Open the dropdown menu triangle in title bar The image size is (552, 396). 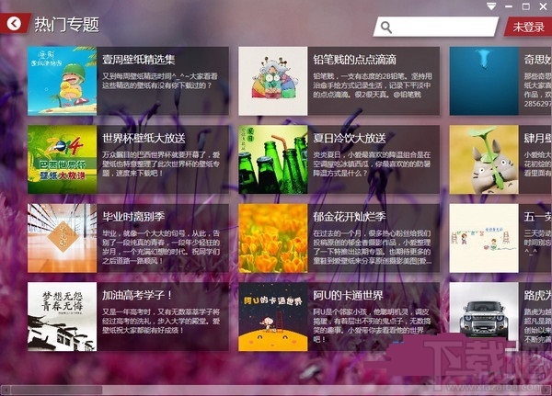[491, 6]
